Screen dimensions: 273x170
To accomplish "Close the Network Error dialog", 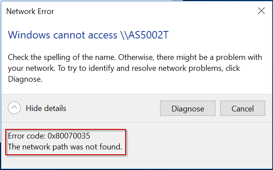I will (x=261, y=11).
